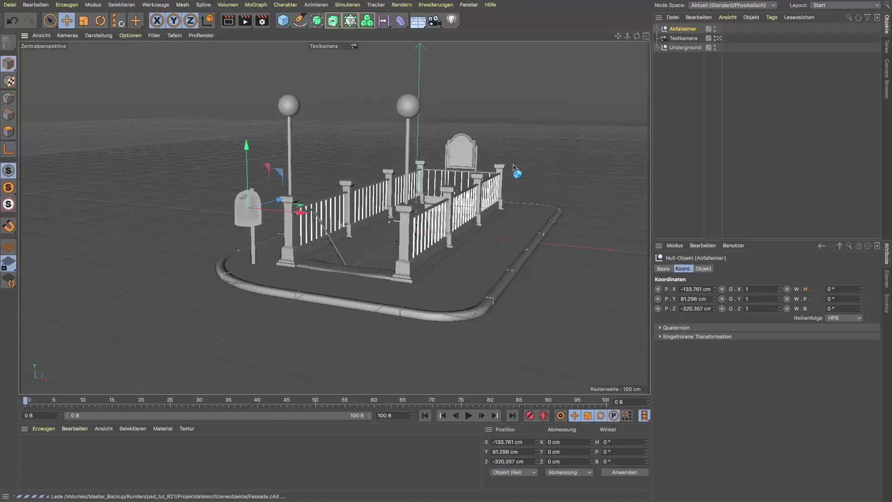Screen dimensions: 892x502
Task: Select the Move tool in top toolbar
Action: tap(66, 20)
